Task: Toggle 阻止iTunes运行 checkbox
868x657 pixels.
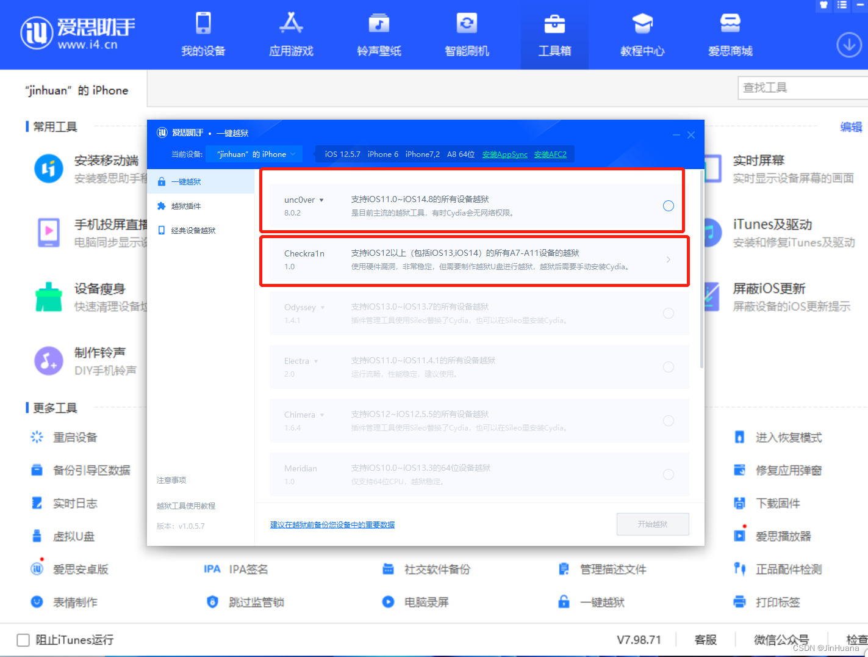Action: [x=23, y=640]
